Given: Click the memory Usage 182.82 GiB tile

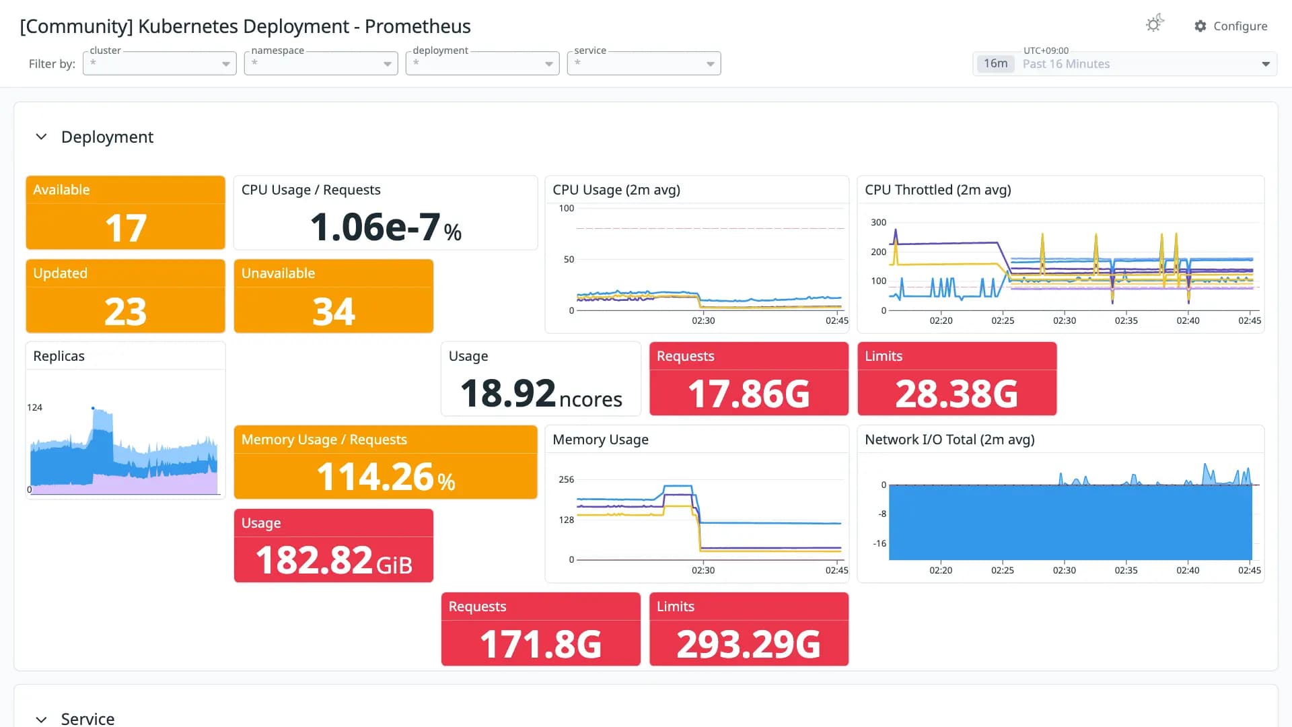Looking at the screenshot, I should tap(333, 546).
